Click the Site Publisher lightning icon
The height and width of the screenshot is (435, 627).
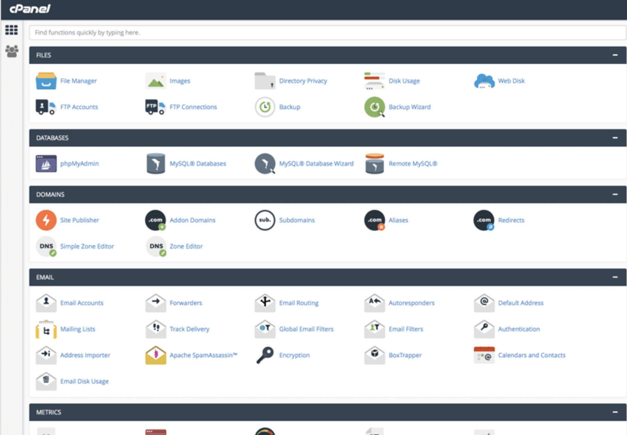click(46, 220)
